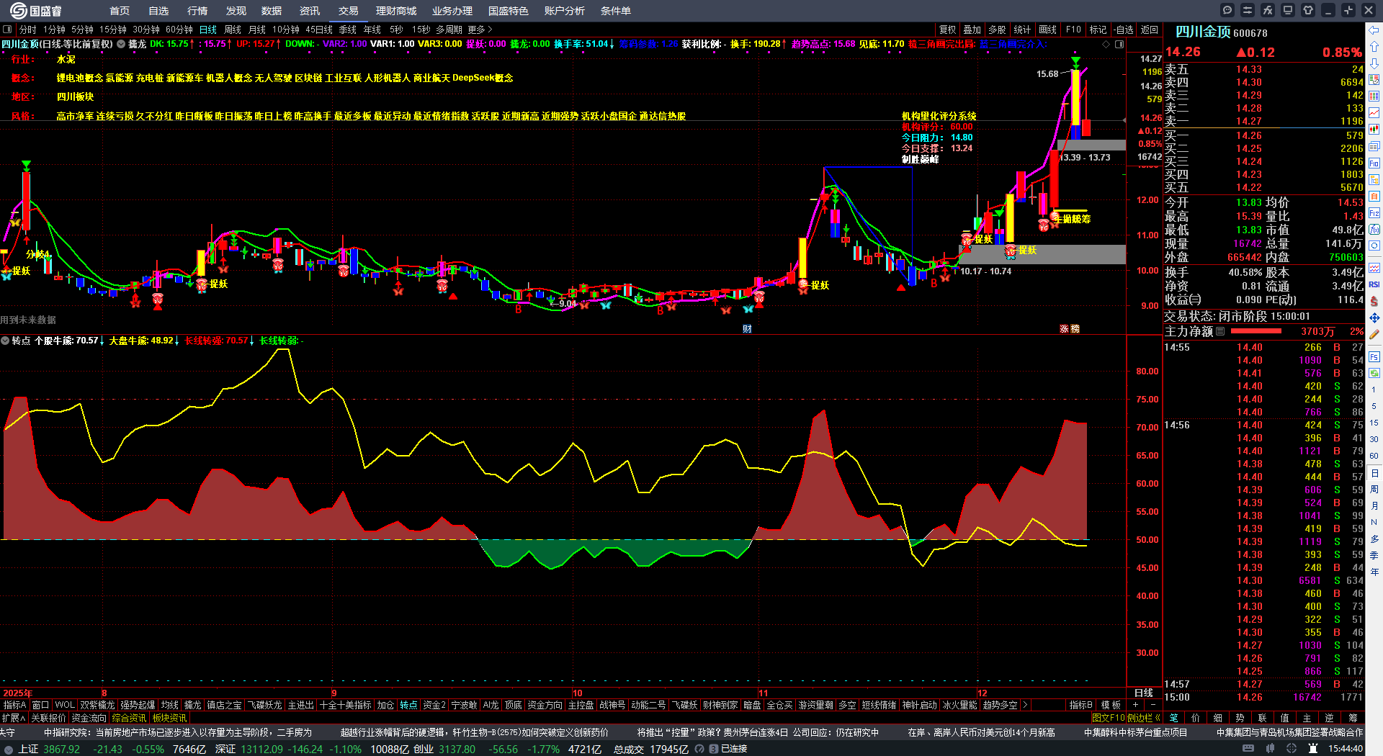
Task: Click the pencil icon in right sidebar
Action: (x=1374, y=334)
